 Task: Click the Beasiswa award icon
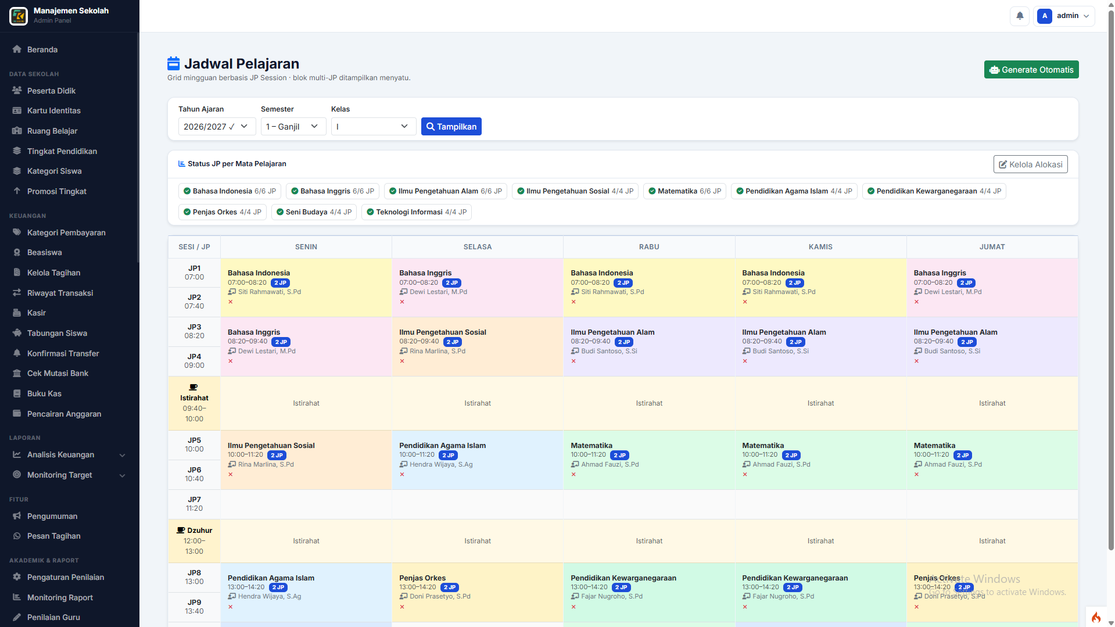(x=17, y=252)
